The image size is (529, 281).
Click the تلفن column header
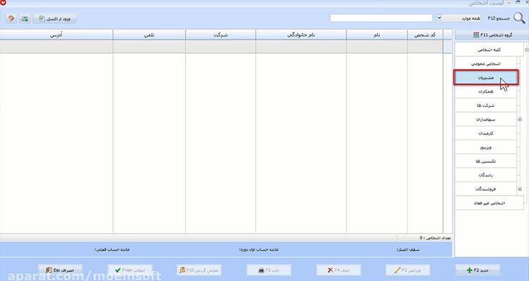[149, 35]
